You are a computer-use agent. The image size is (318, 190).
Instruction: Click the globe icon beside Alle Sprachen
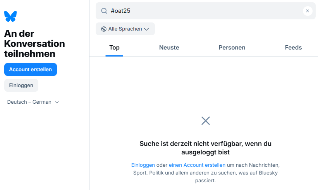click(x=103, y=29)
